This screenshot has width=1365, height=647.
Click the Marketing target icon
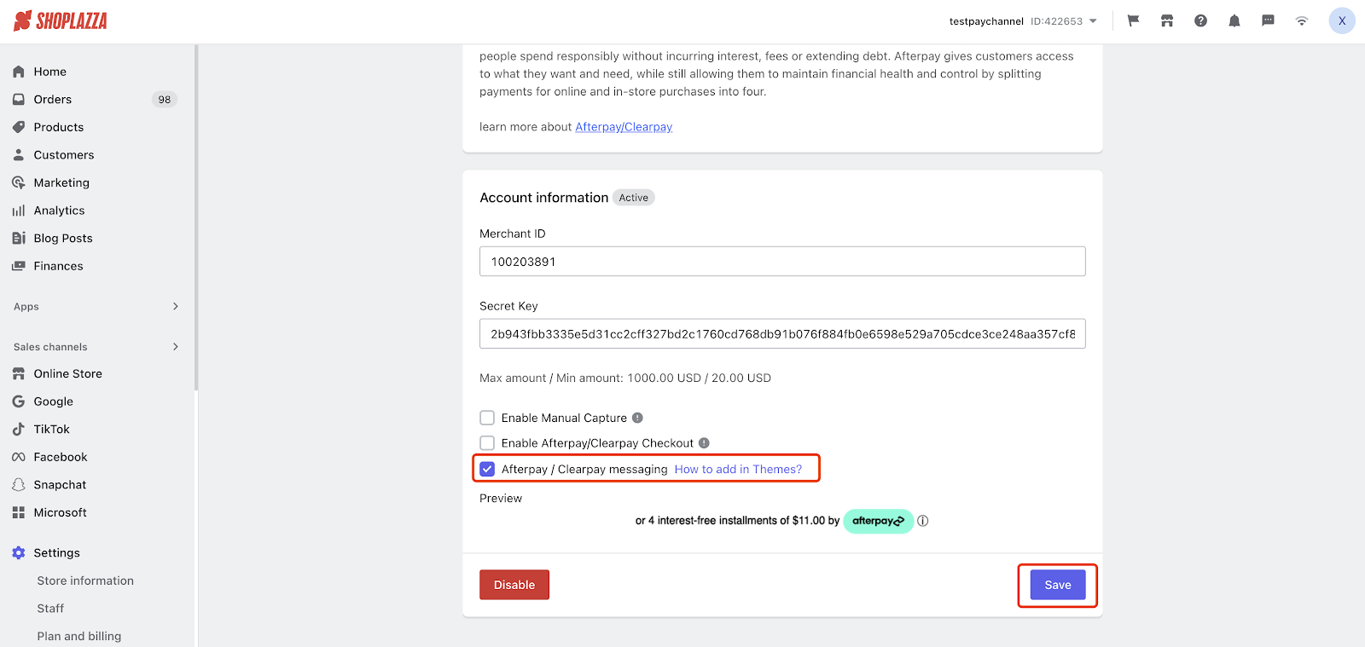point(19,182)
